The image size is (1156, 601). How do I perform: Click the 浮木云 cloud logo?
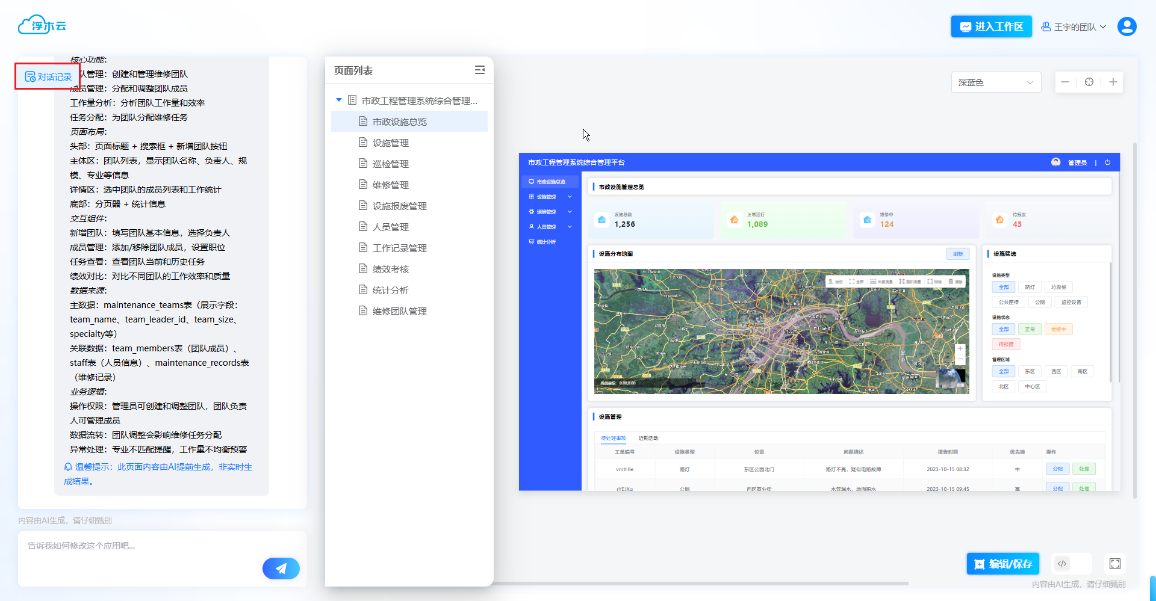coord(42,25)
